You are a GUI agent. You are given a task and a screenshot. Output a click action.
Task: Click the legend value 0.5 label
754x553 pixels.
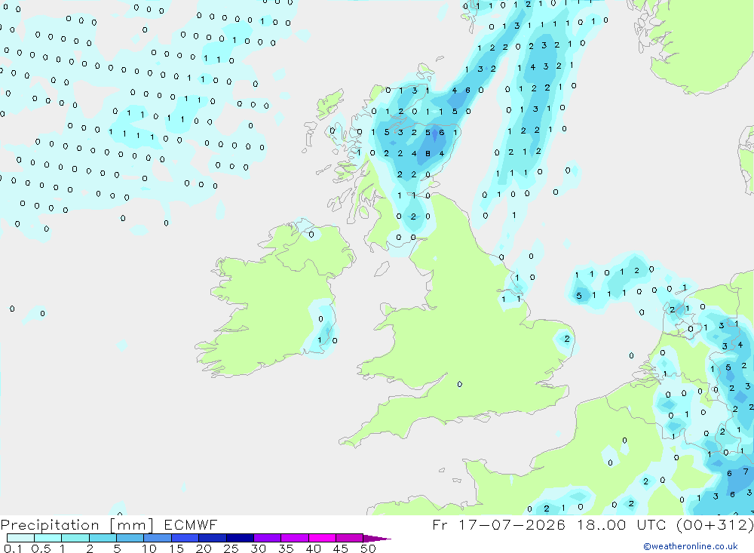(x=41, y=548)
